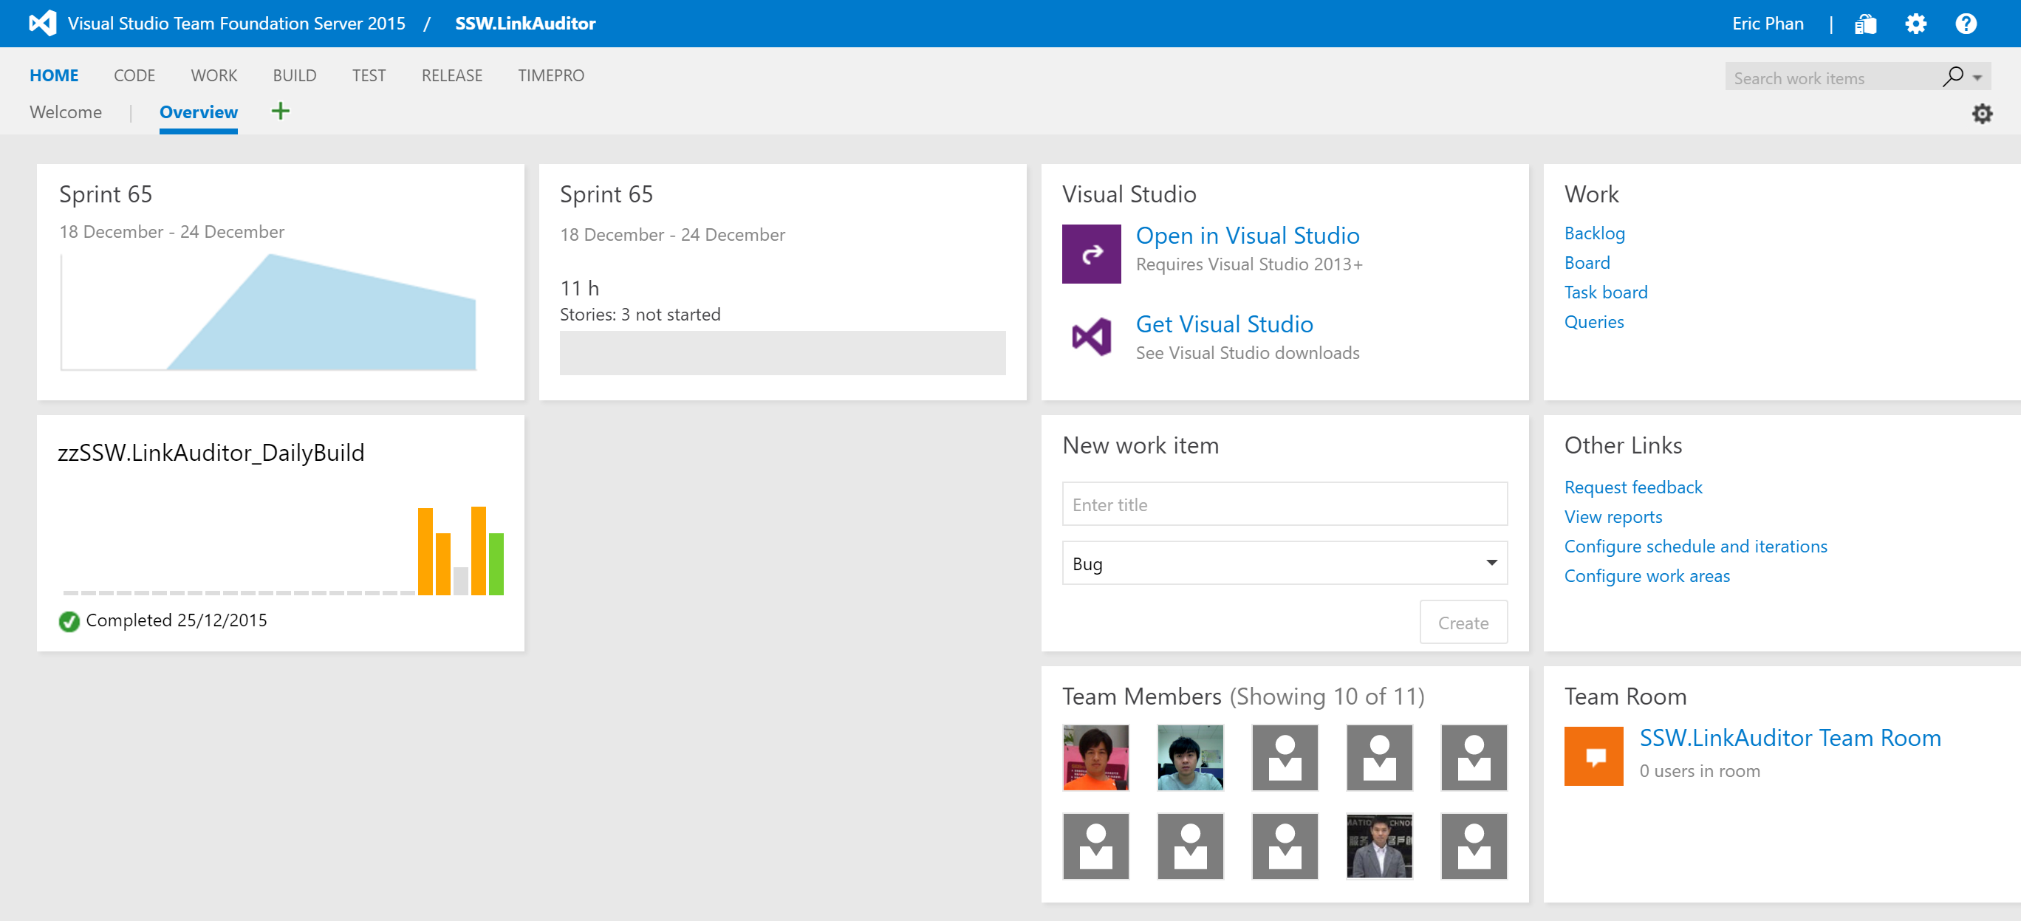Image resolution: width=2021 pixels, height=921 pixels.
Task: Click the help question mark icon
Action: [1966, 24]
